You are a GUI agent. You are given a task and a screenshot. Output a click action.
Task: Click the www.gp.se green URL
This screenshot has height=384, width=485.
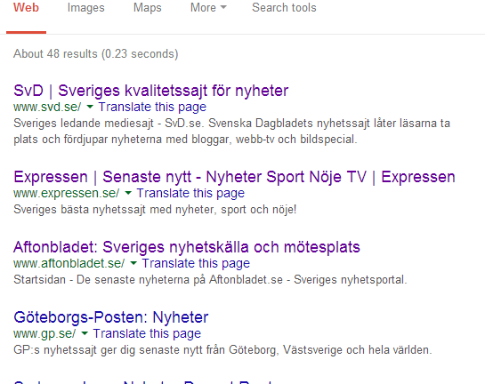(x=44, y=334)
